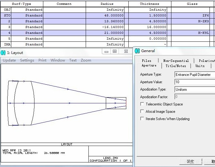Click thickness cell 16.000000
The height and width of the screenshot is (167, 215).
148,27
